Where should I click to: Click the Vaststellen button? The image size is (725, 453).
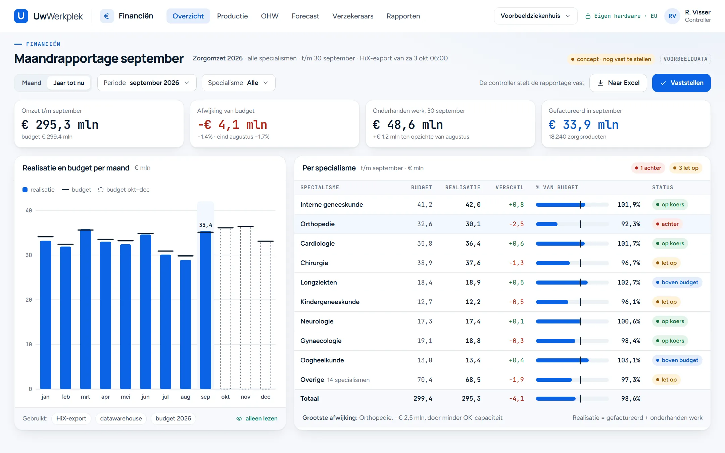(681, 83)
